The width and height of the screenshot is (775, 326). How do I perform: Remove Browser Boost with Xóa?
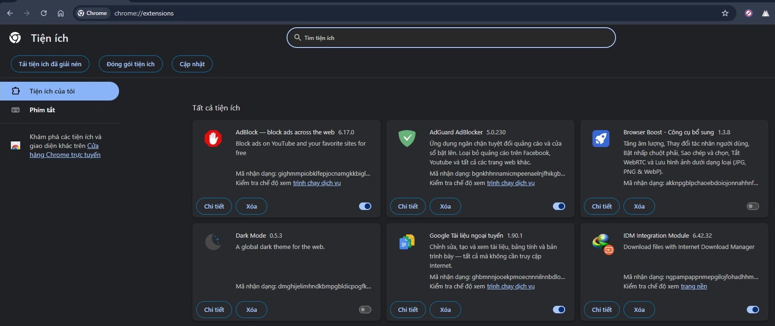[639, 206]
